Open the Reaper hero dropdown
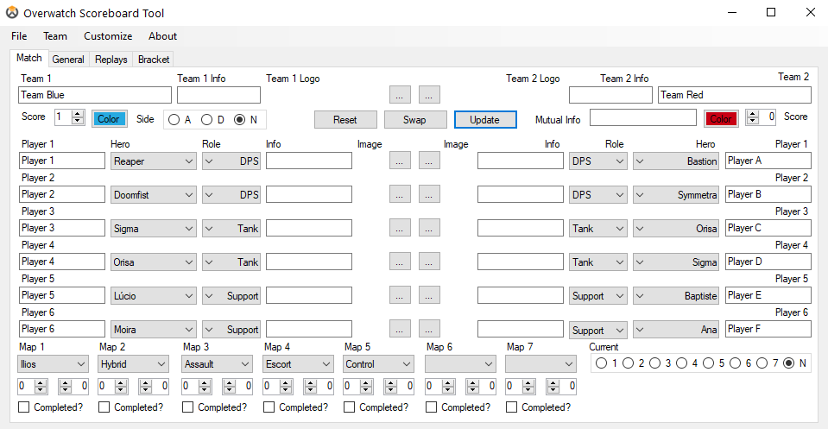Screen dimensions: 828x429 pos(153,161)
